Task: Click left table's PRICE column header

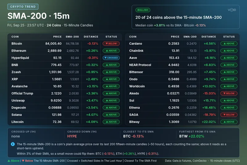Action: (x=57, y=37)
